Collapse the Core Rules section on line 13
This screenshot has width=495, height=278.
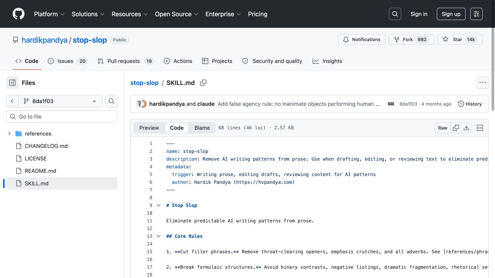(159, 236)
